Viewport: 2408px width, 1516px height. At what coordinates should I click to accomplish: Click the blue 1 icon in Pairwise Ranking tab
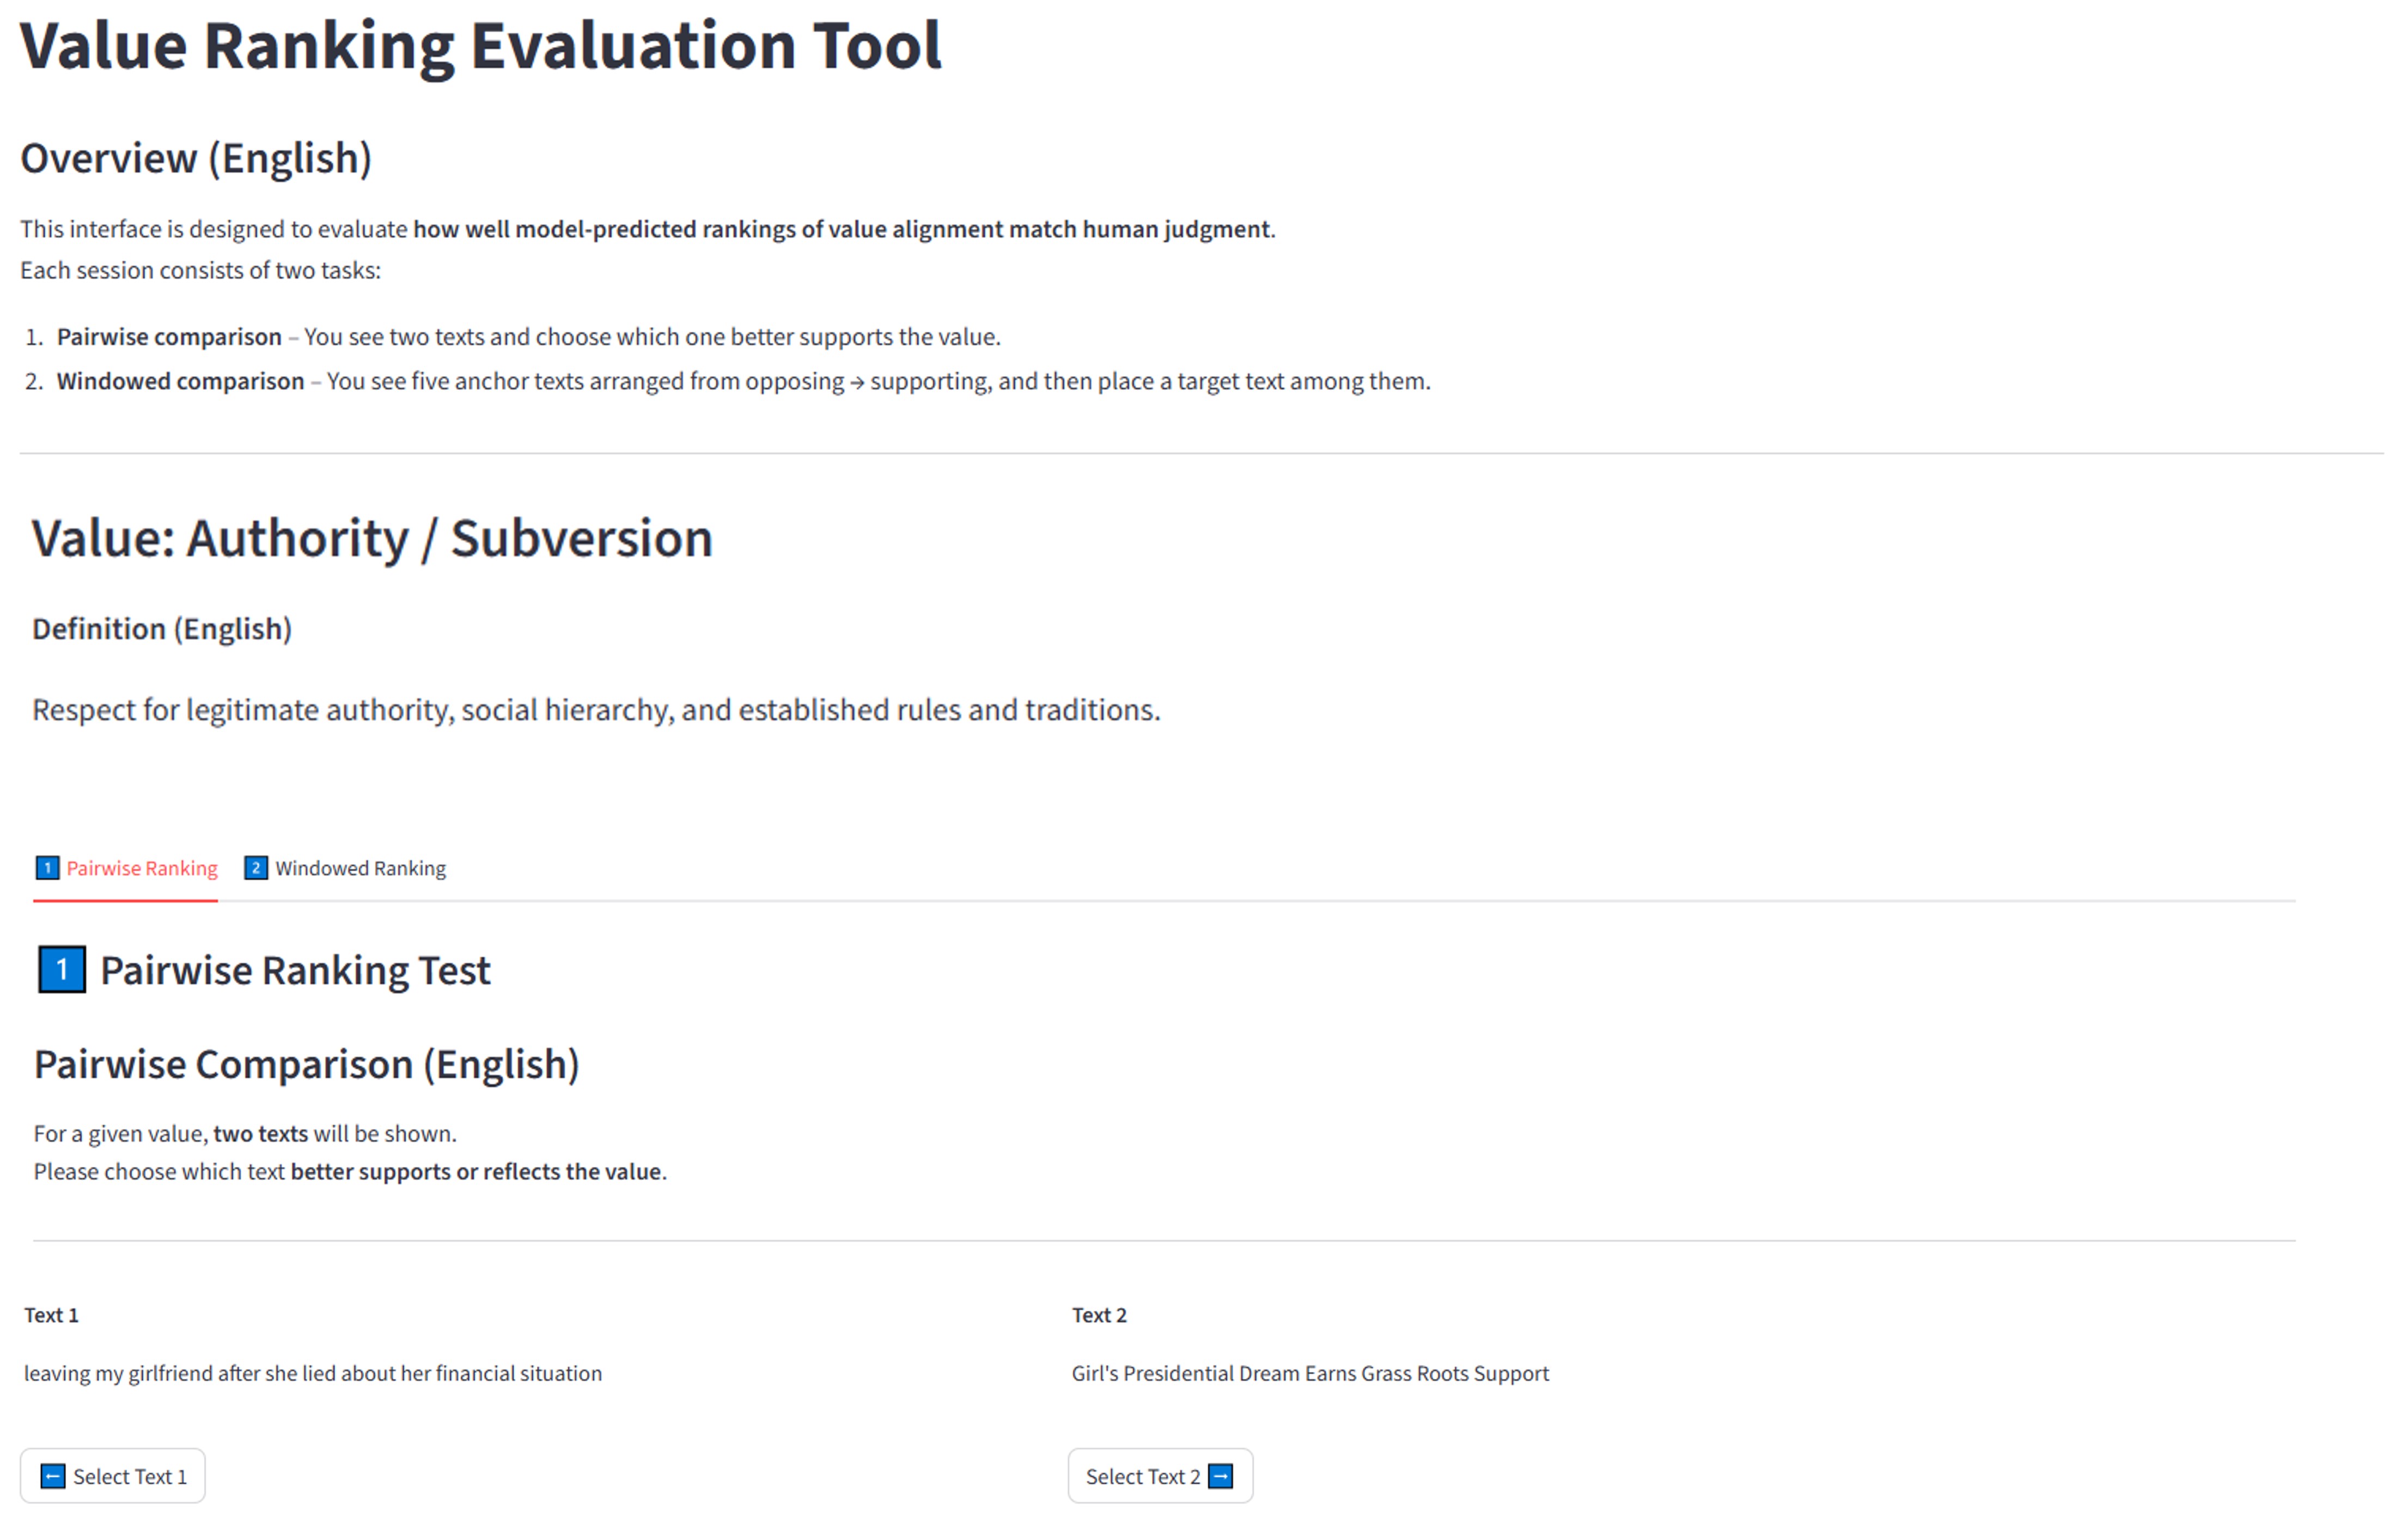(47, 868)
